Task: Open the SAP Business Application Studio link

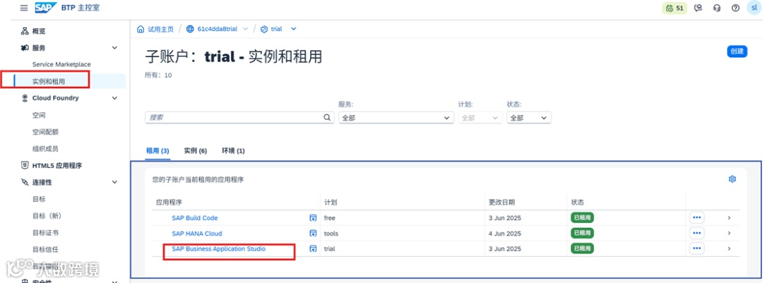Action: 218,248
